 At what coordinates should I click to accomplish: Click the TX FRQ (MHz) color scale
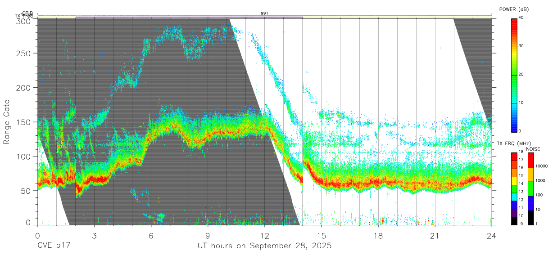pyautogui.click(x=514, y=188)
